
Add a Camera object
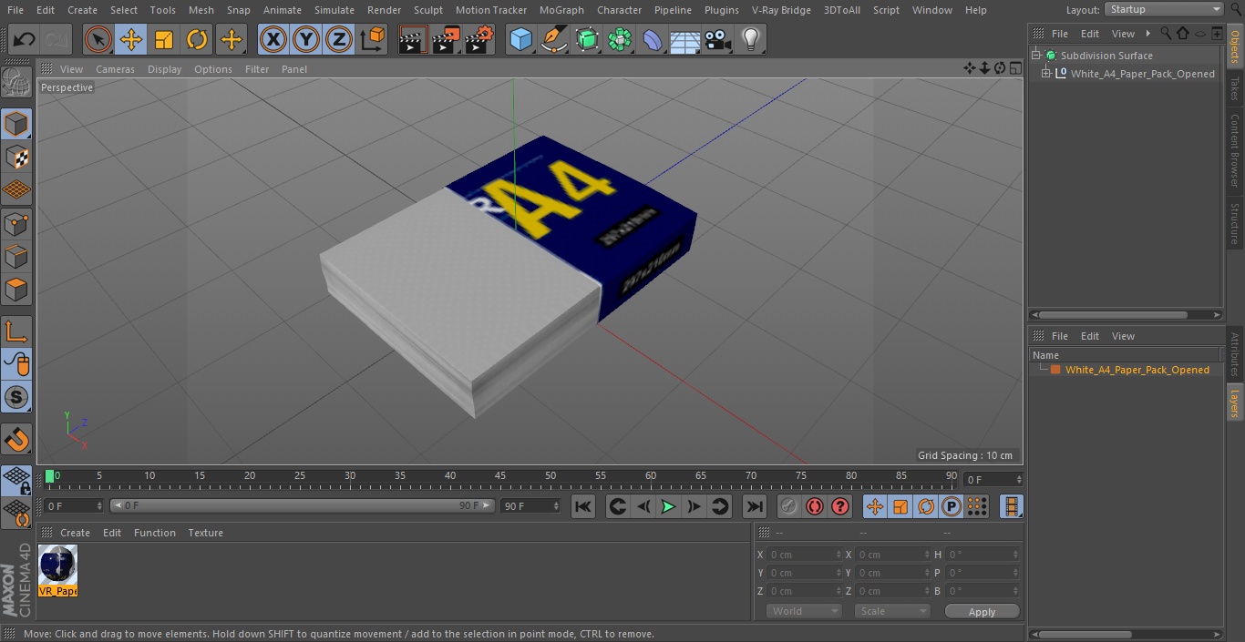pyautogui.click(x=718, y=39)
